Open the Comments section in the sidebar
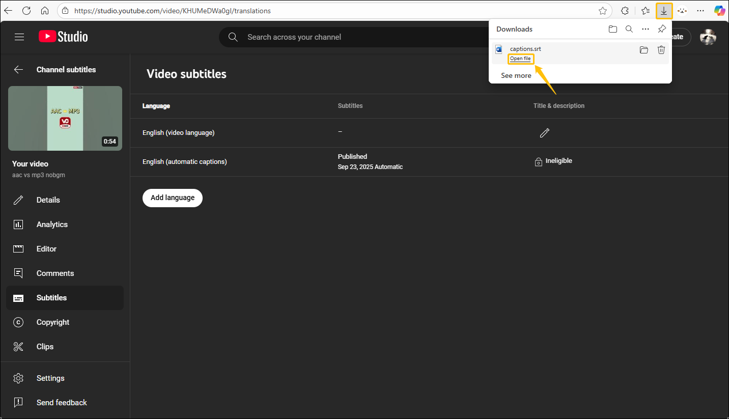The height and width of the screenshot is (419, 729). click(x=55, y=273)
